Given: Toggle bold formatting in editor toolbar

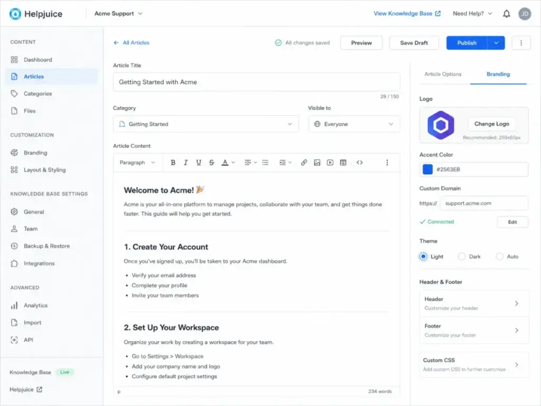Looking at the screenshot, I should click(173, 163).
